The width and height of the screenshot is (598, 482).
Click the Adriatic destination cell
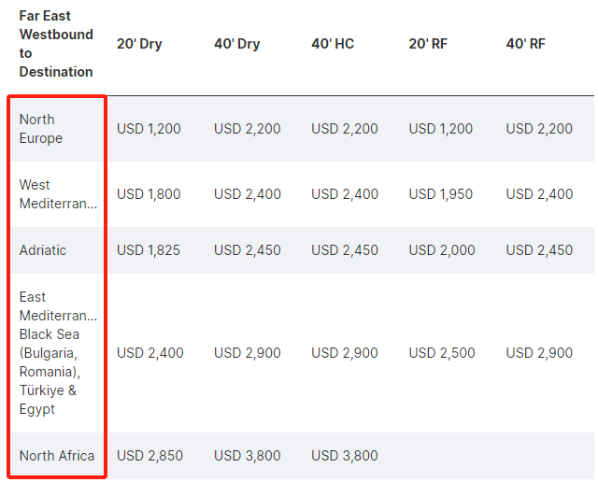coord(43,250)
